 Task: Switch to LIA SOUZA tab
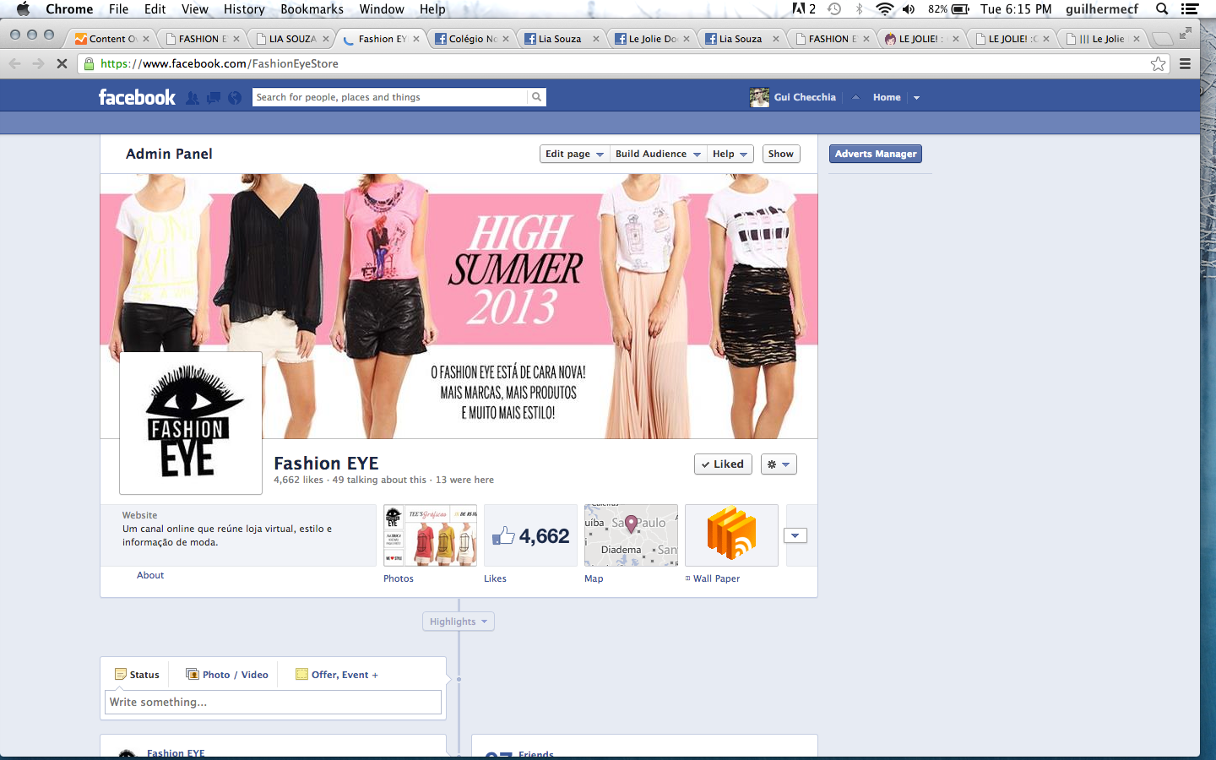click(x=292, y=39)
